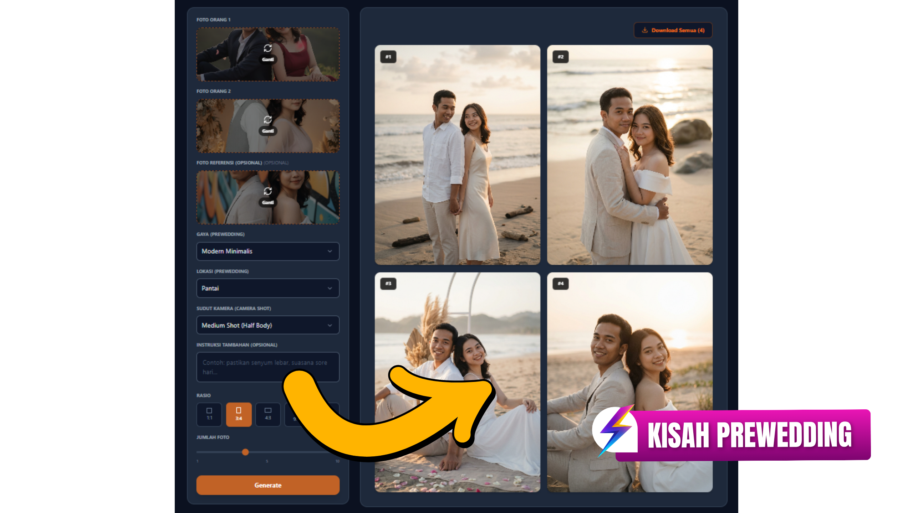The width and height of the screenshot is (913, 513).
Task: Click the #1 badge label
Action: point(388,57)
